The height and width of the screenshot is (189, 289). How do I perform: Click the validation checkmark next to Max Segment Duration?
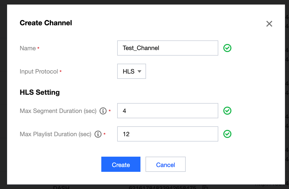click(x=227, y=111)
